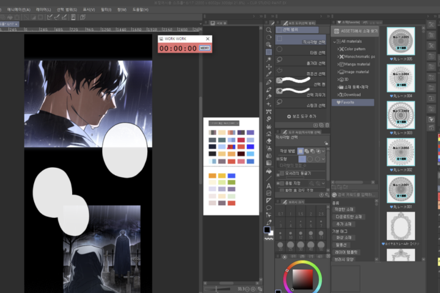Viewport: 440px width, 293px height.
Task: Select the Gradient tool
Action: tap(268, 162)
